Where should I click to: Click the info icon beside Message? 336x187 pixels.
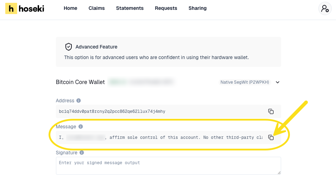81,127
